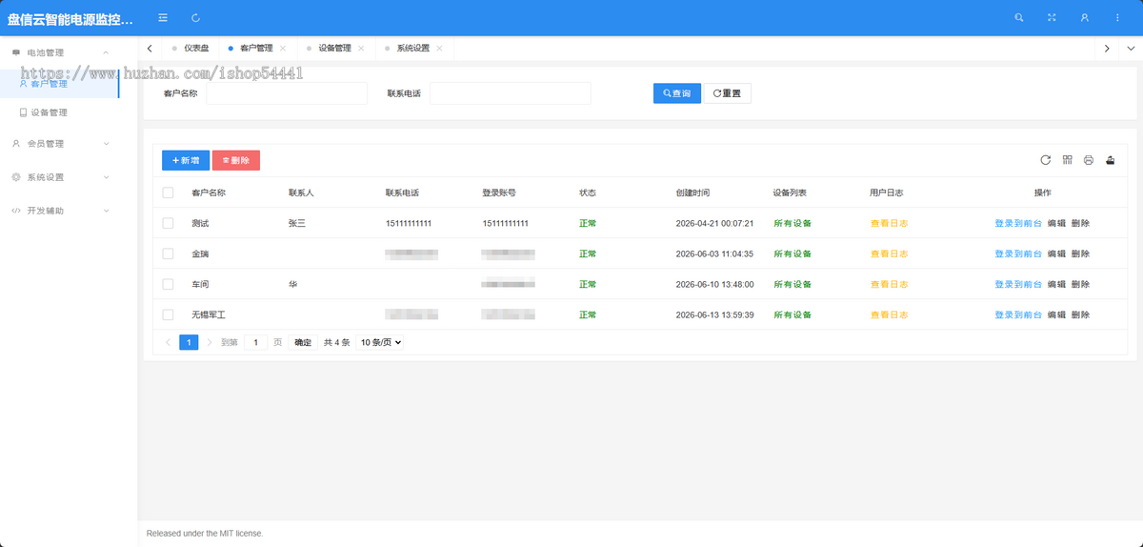Open the vertical dots more menu
Screen dimensions: 1143x547
(x=1117, y=18)
